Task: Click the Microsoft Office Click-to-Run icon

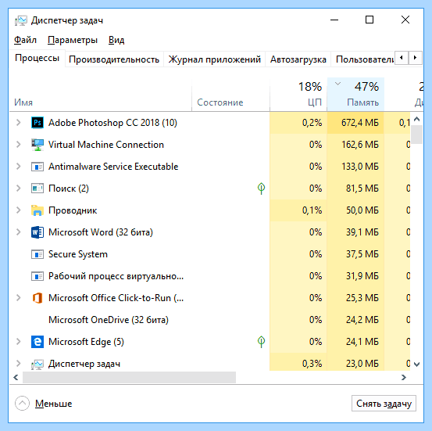Action: pos(37,298)
